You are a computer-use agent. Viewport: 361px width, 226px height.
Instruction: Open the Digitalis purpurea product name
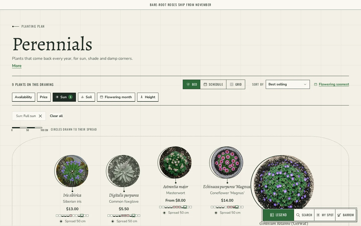[x=124, y=195]
